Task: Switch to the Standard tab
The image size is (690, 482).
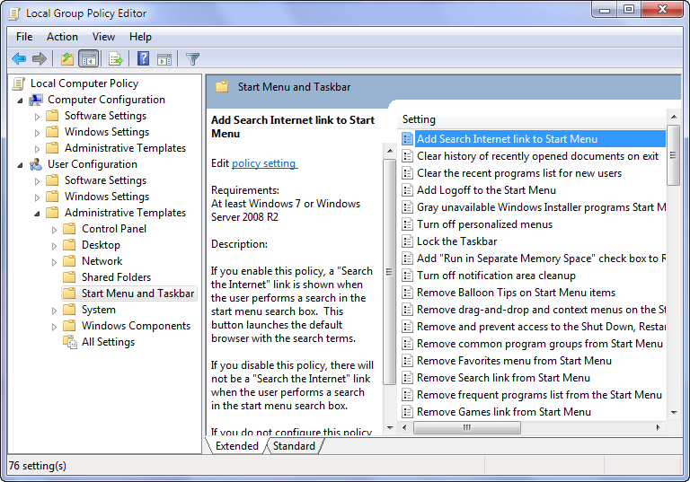Action: point(294,446)
